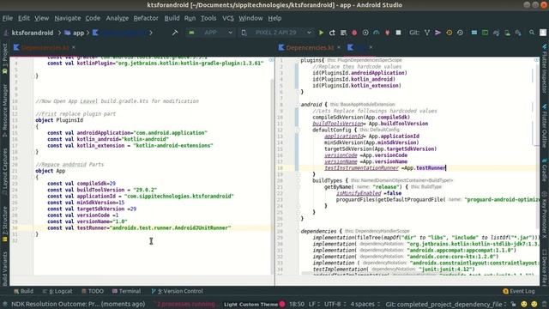Click Attach Debugger to Android Process icon
549x309 pixels.
coord(387,33)
